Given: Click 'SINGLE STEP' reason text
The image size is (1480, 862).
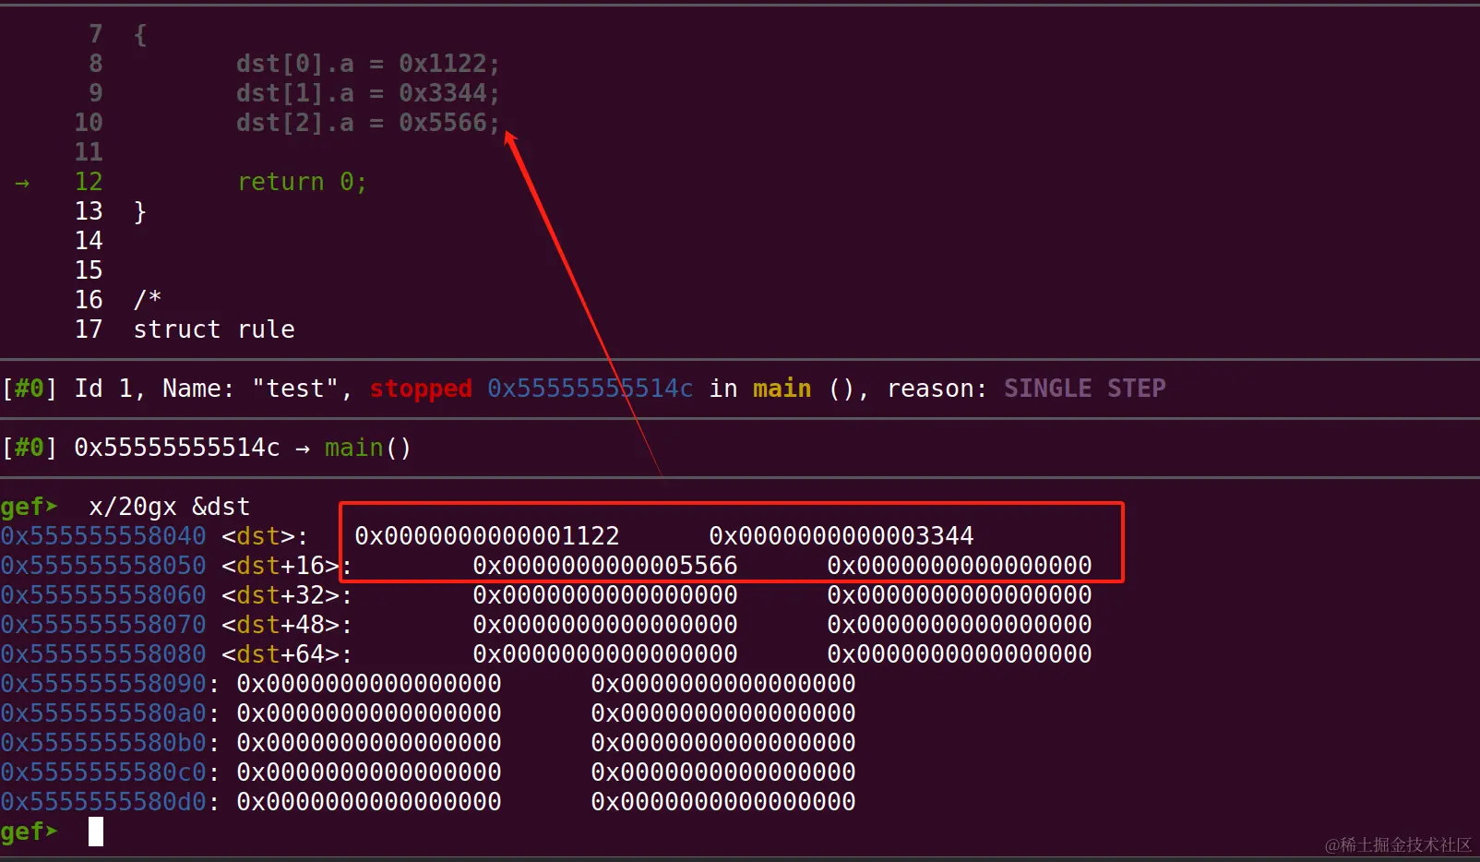Looking at the screenshot, I should [1085, 389].
